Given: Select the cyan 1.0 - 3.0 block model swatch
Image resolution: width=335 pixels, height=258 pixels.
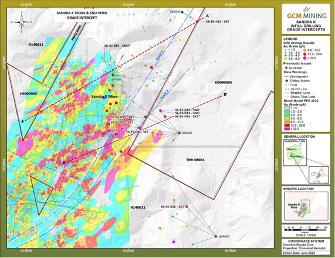Looking at the screenshot, I should tap(287, 111).
